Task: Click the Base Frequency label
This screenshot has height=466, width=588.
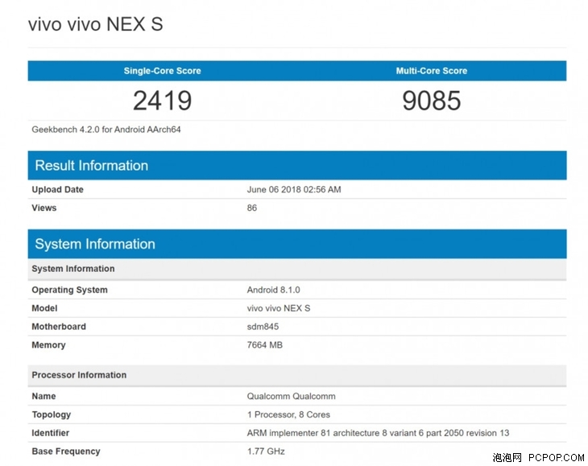Action: coord(66,452)
